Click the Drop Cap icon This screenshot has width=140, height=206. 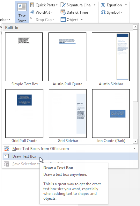[x=32, y=19]
